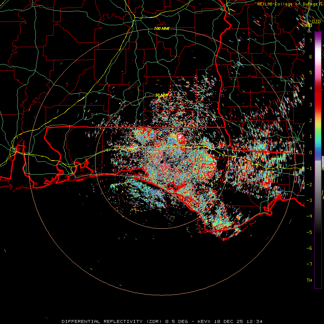Click the "50 NMI" range ring label
Screen dimensions: 324x324
[x=162, y=95]
